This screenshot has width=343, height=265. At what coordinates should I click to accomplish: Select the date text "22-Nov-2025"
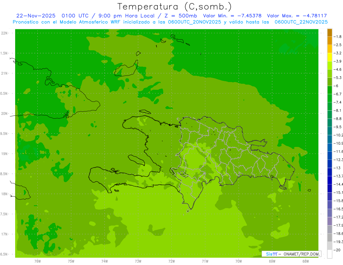[x=36, y=16]
